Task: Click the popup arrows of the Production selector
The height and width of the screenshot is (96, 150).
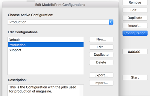Action: (111, 22)
